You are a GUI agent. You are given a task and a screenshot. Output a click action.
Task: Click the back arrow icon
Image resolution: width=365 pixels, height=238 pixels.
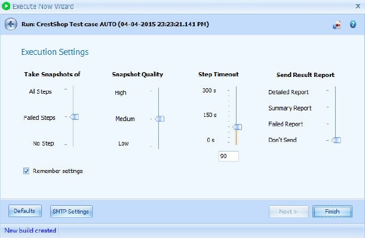tap(11, 24)
